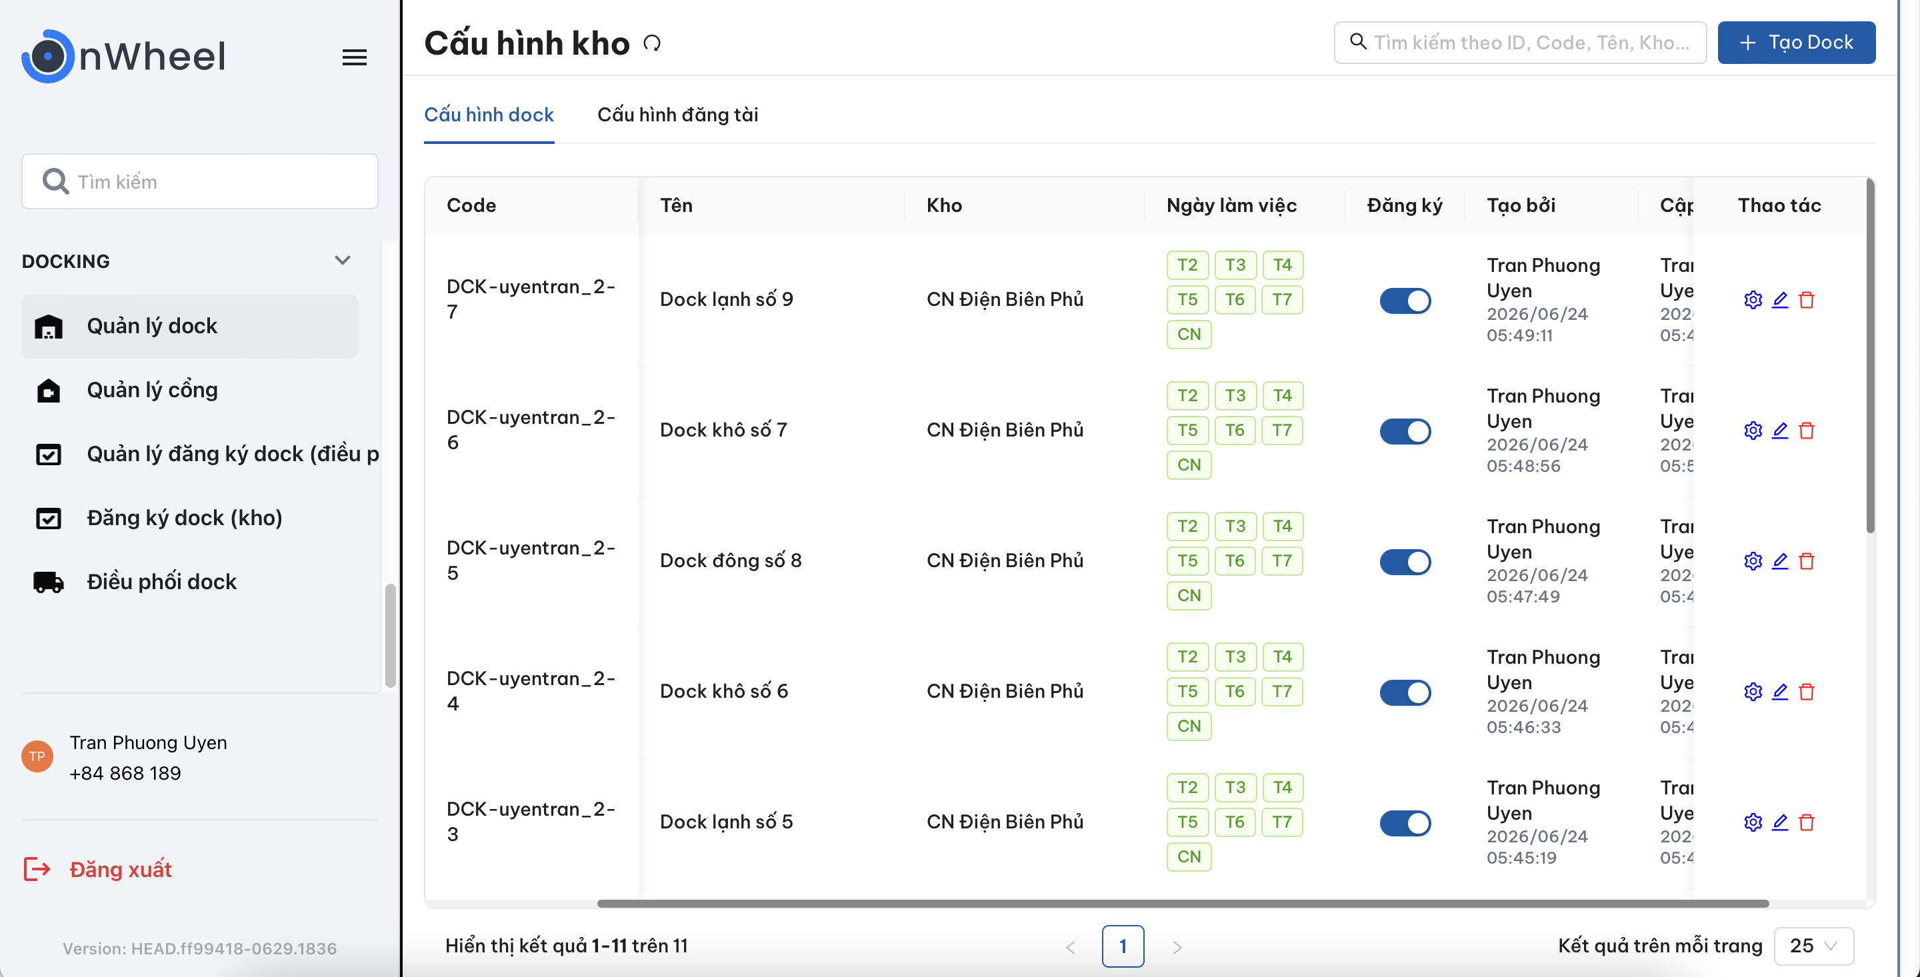
Task: Click the magnifier icon in the top search box
Action: [x=1358, y=42]
